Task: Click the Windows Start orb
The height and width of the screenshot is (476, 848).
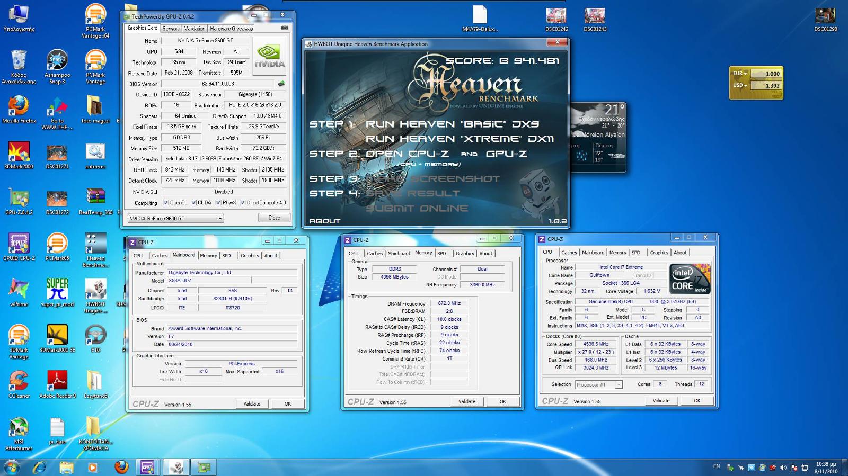Action: click(12, 467)
